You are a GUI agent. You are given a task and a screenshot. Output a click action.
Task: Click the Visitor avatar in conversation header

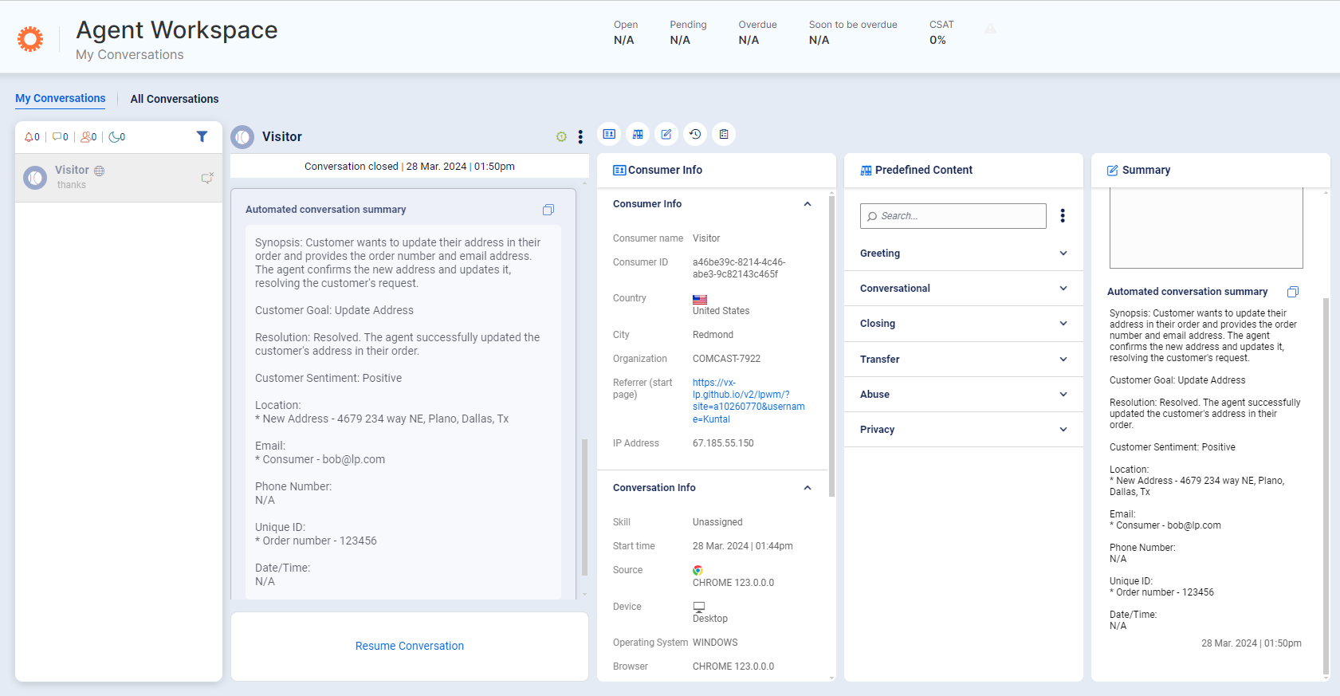(x=242, y=137)
